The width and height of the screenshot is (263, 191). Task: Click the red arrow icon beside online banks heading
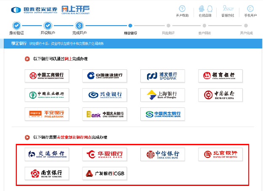(x=27, y=59)
